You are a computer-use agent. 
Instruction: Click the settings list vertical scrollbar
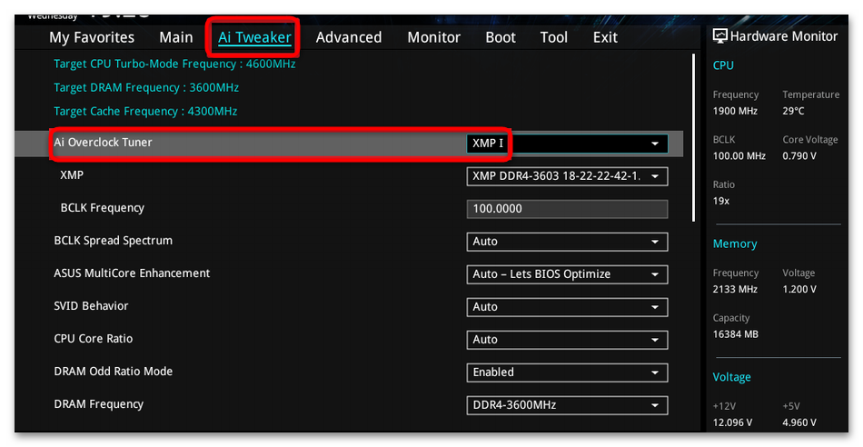tap(695, 136)
